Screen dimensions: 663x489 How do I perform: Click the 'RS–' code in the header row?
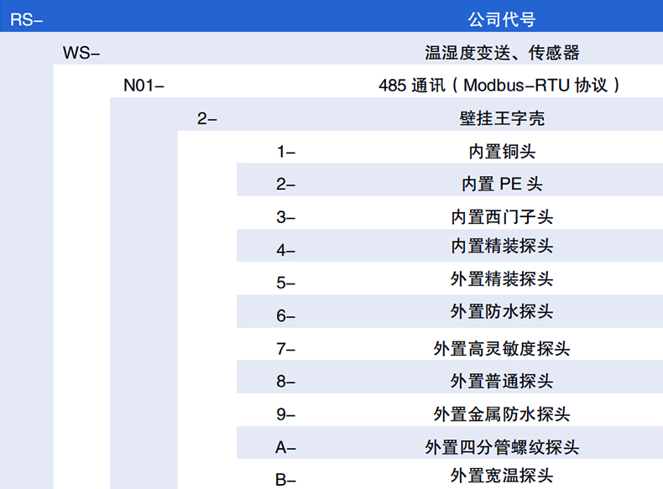click(x=26, y=20)
